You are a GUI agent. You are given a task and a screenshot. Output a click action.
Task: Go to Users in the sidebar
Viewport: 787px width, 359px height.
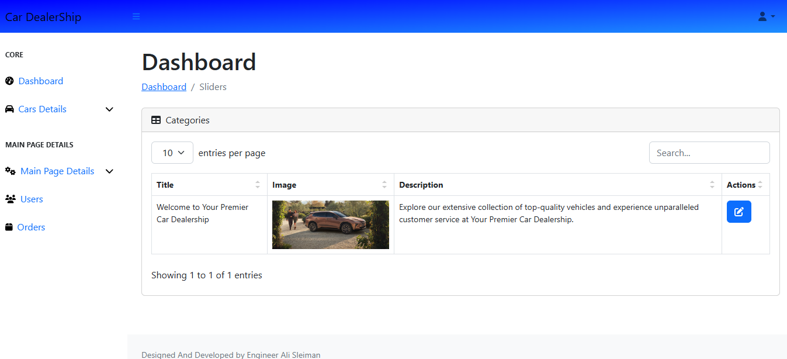[32, 199]
